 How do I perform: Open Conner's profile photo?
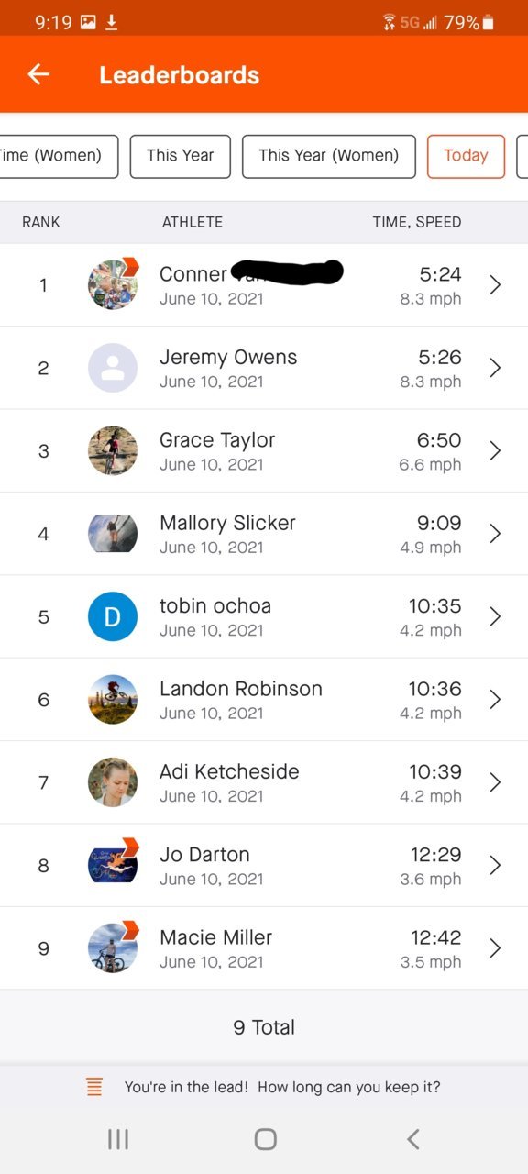113,284
